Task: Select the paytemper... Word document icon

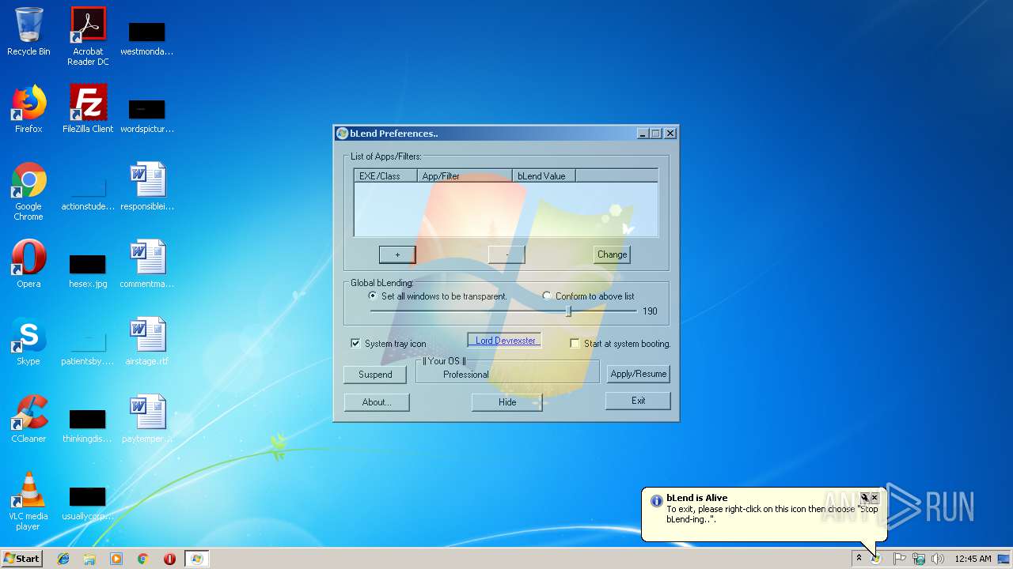Action: [147, 419]
